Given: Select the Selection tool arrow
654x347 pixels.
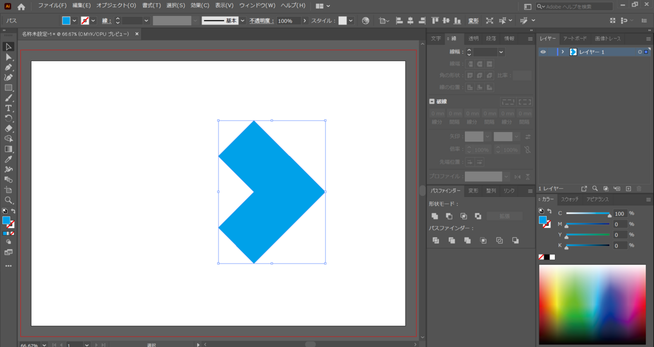Looking at the screenshot, I should tap(9, 47).
